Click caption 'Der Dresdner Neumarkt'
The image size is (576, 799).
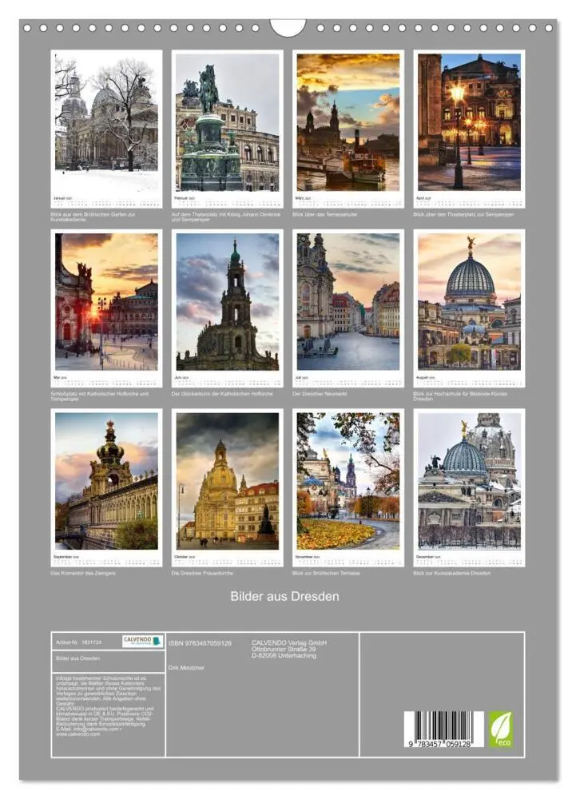click(x=320, y=394)
